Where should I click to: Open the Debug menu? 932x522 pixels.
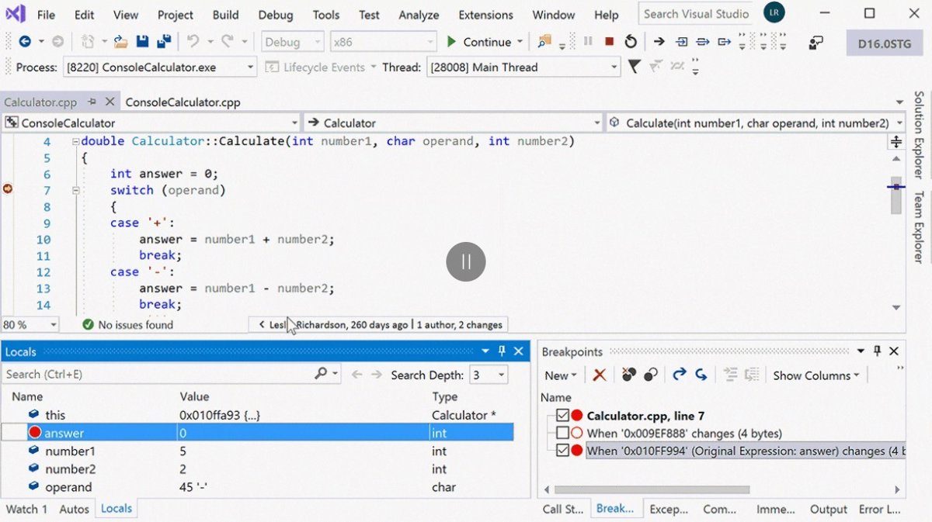tap(276, 15)
